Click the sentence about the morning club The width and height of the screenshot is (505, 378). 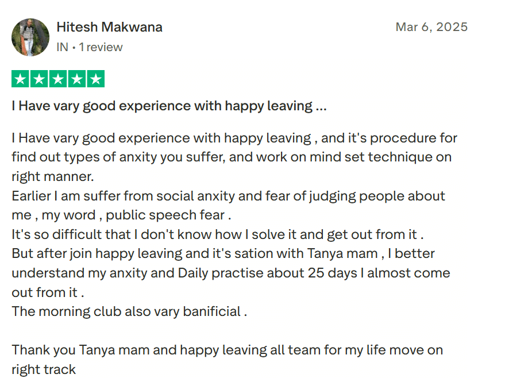[x=129, y=311]
